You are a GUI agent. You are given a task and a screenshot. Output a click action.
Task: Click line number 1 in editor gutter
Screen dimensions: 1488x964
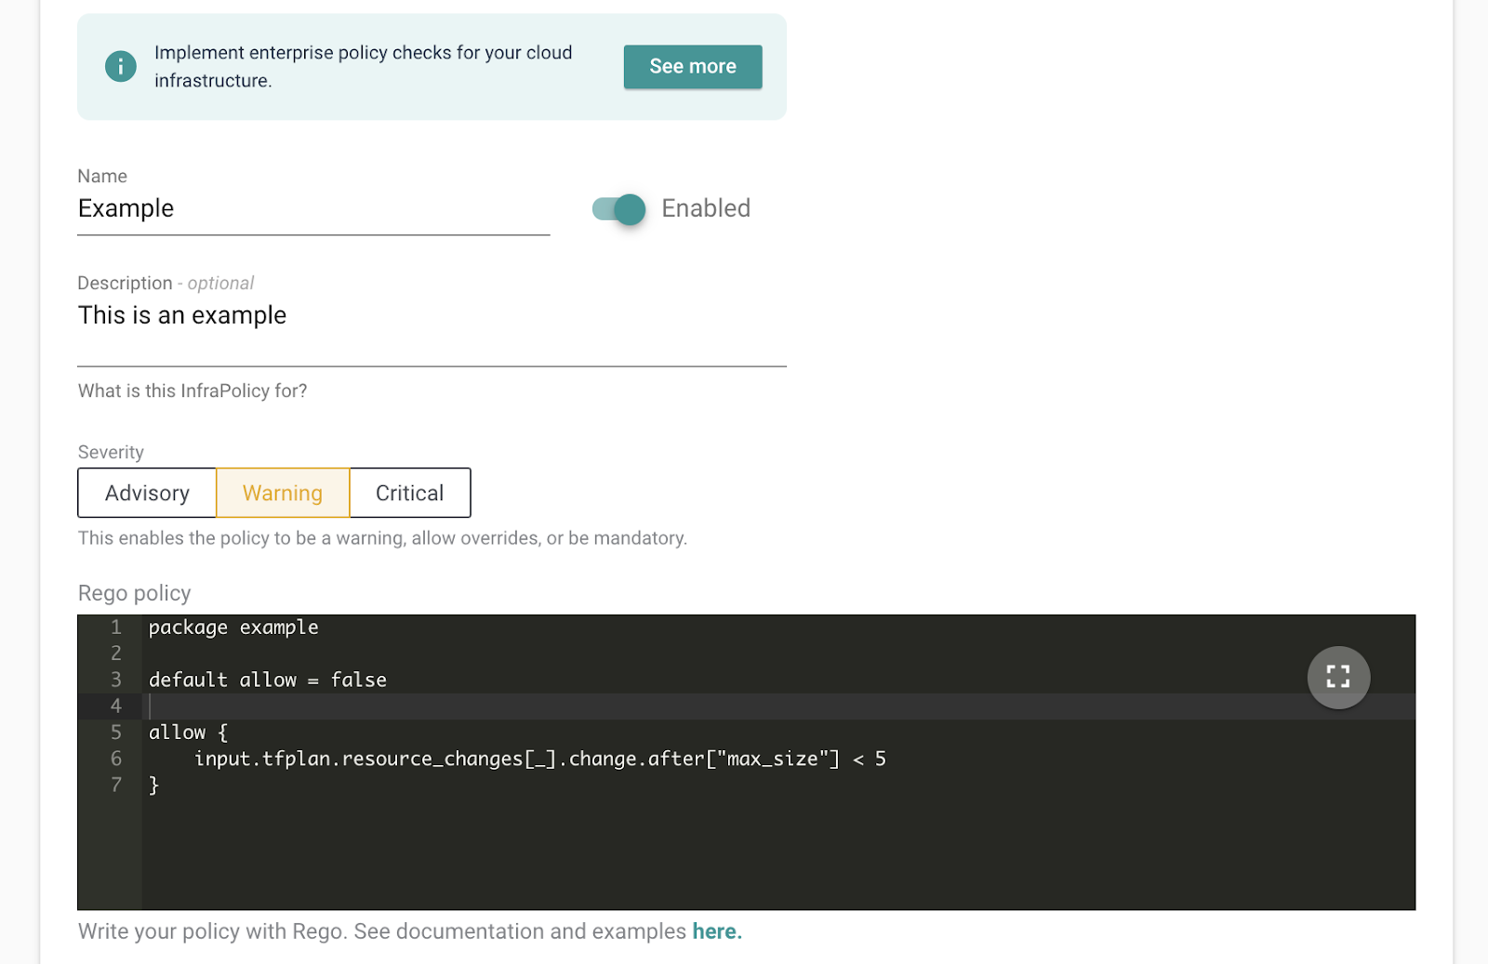(x=116, y=627)
